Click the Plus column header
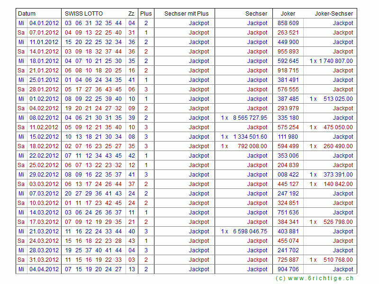The image size is (379, 284). tap(146, 14)
